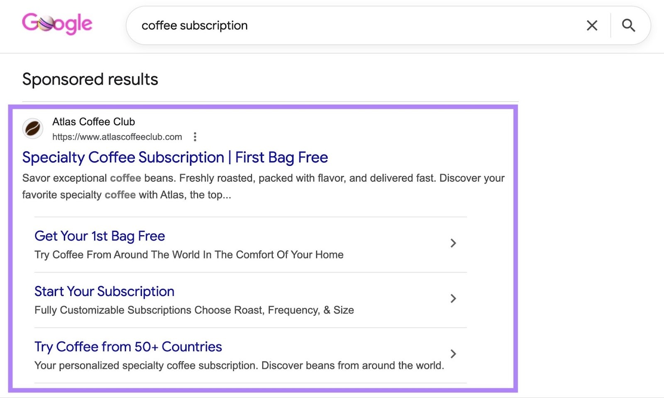The width and height of the screenshot is (664, 398).
Task: Select the Atlas Coffee Club advertiser name
Action: 93,121
